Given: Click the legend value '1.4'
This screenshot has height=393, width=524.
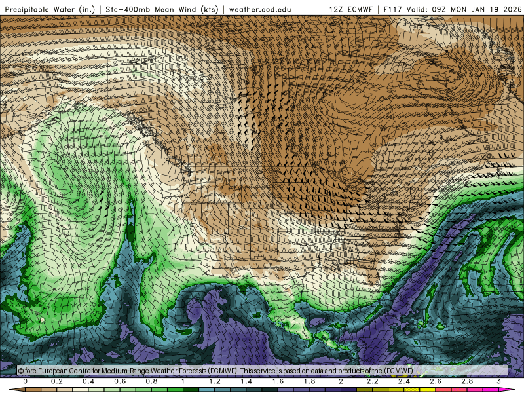Looking at the screenshot, I should 246,381.
